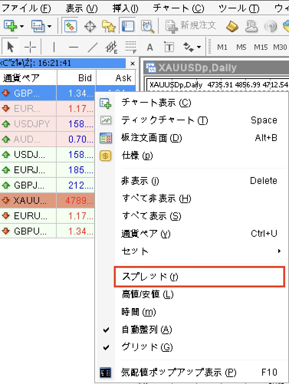Close the Market Watch panel
Viewport: 289px width, 384px height.
(x=133, y=63)
